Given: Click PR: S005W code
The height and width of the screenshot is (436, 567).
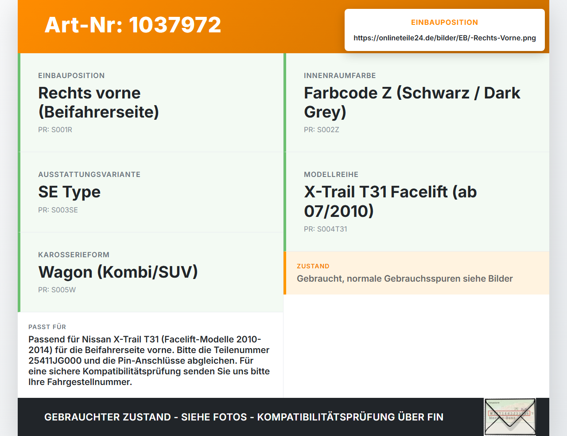Looking at the screenshot, I should [57, 290].
